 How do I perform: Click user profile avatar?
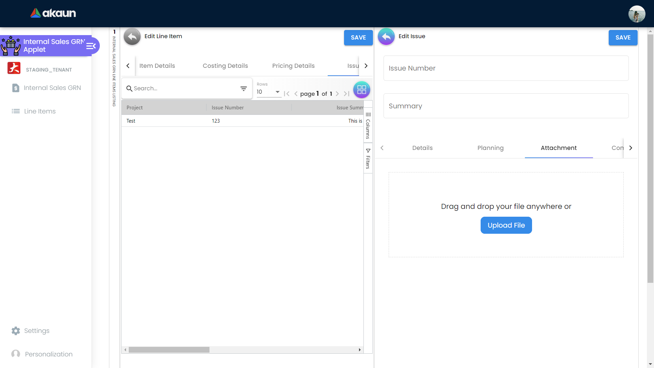coord(637,14)
